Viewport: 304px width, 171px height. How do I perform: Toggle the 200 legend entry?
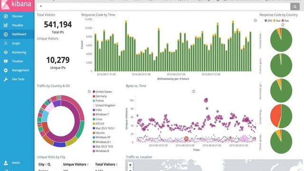[x=268, y=20]
